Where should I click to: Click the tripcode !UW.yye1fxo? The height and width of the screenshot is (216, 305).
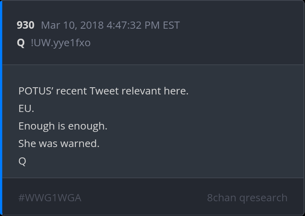[x=61, y=43]
